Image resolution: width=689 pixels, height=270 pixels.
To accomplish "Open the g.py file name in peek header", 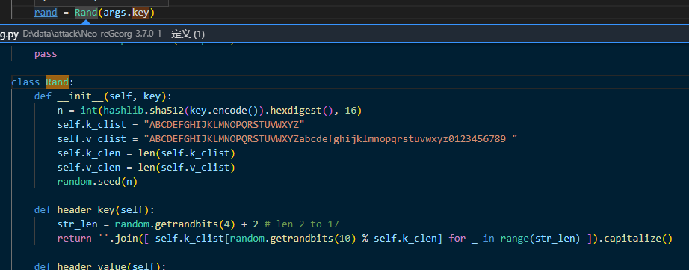I will (9, 34).
